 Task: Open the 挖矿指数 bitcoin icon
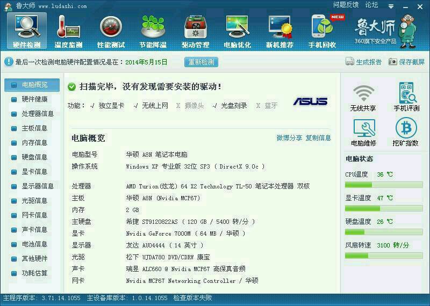405,132
